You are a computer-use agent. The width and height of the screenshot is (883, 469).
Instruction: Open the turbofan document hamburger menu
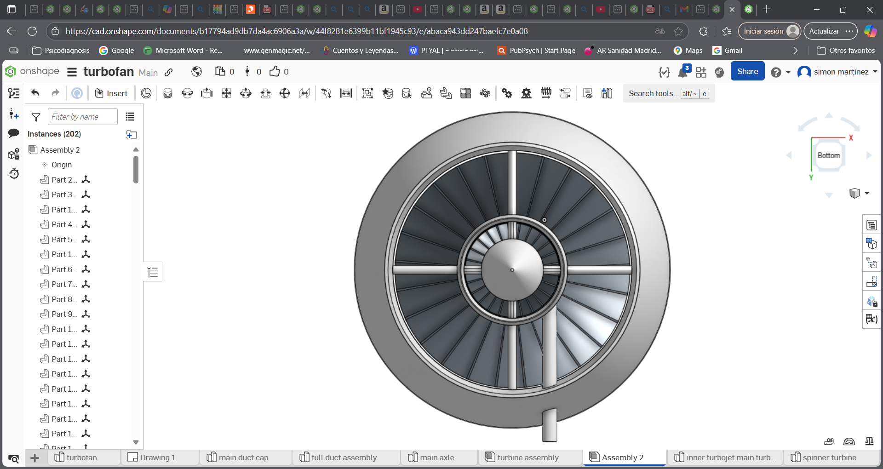[x=72, y=72]
